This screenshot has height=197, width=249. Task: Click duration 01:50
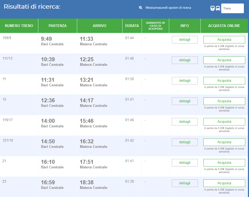129,79
